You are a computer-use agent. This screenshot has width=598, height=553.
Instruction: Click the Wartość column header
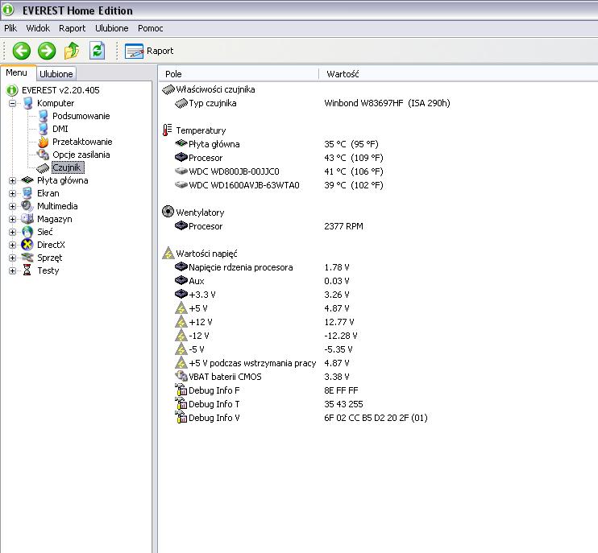point(343,74)
